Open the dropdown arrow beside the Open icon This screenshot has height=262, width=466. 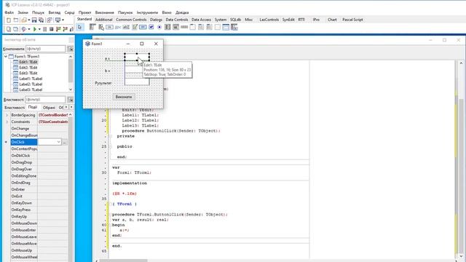29,20
